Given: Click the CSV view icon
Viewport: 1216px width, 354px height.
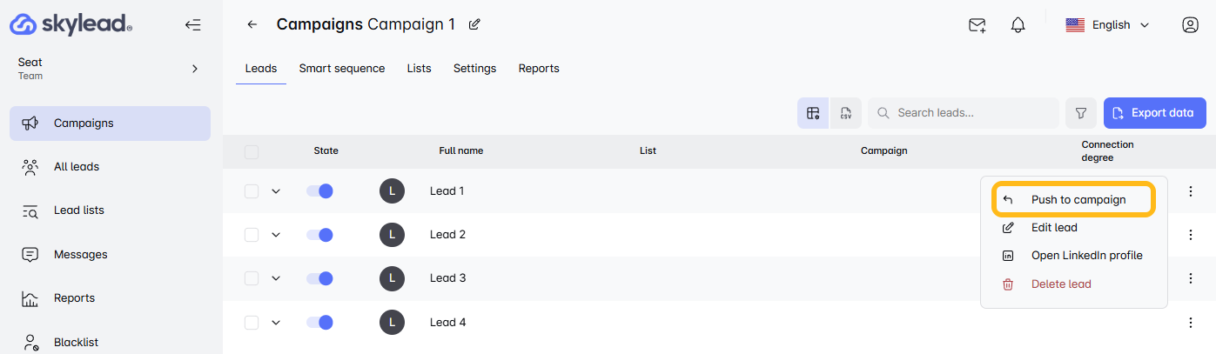Looking at the screenshot, I should 845,113.
